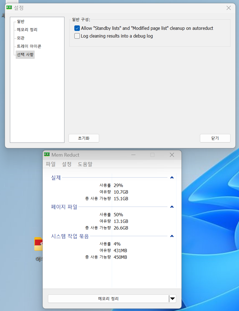Close the Mem Reduct window
Viewport: 239px width, 311px height.
pos(172,155)
